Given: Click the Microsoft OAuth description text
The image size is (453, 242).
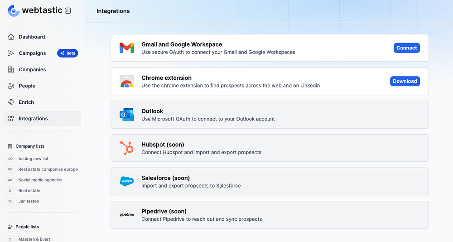Looking at the screenshot, I should tap(208, 119).
